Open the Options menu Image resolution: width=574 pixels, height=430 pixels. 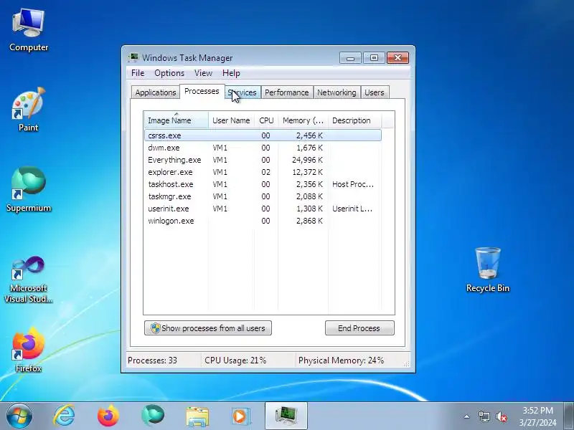(x=169, y=73)
